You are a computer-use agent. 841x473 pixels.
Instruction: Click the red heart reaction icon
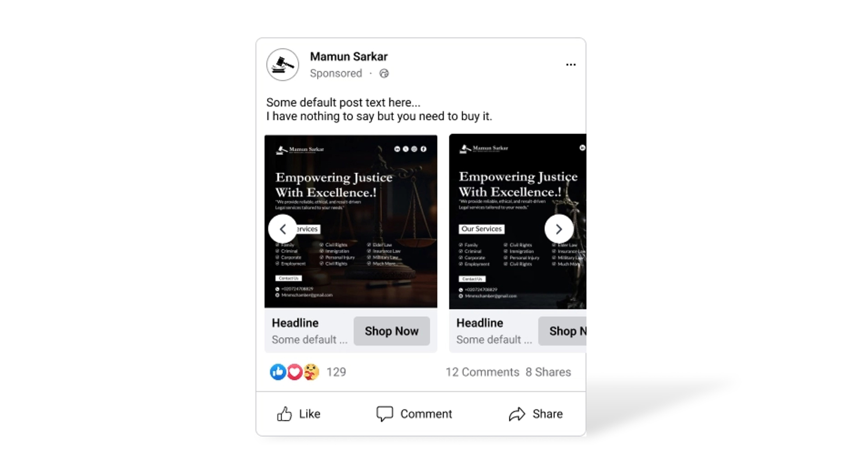pyautogui.click(x=294, y=372)
